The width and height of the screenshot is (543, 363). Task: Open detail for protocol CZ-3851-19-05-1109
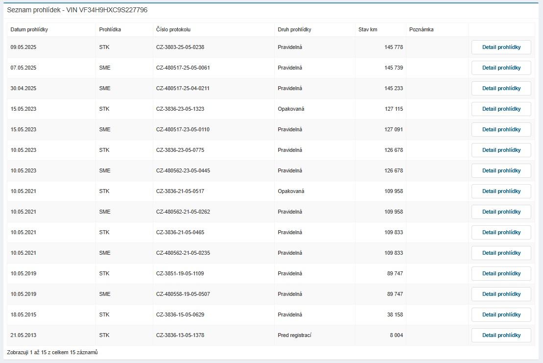501,273
